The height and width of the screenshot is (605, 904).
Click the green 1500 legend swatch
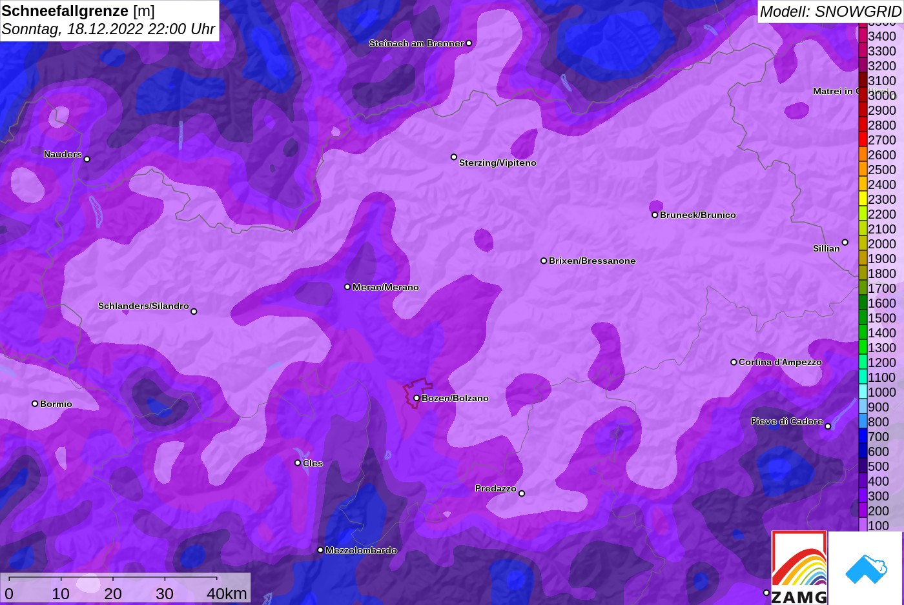click(863, 318)
